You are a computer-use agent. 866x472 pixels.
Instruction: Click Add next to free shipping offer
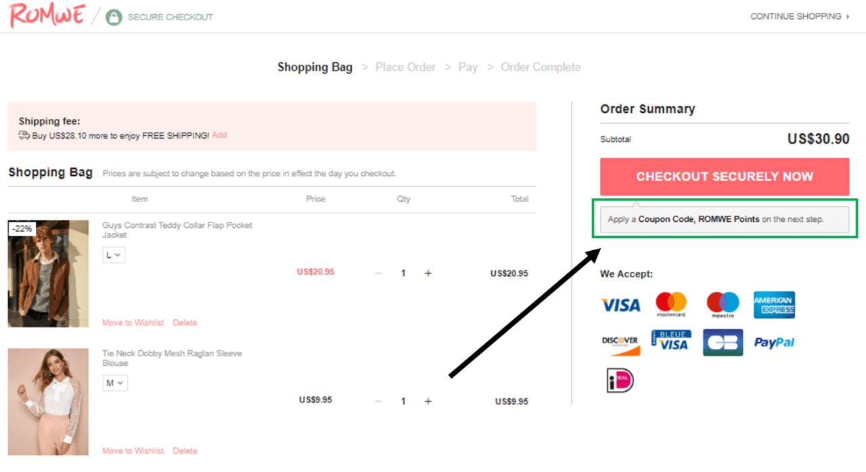(219, 135)
